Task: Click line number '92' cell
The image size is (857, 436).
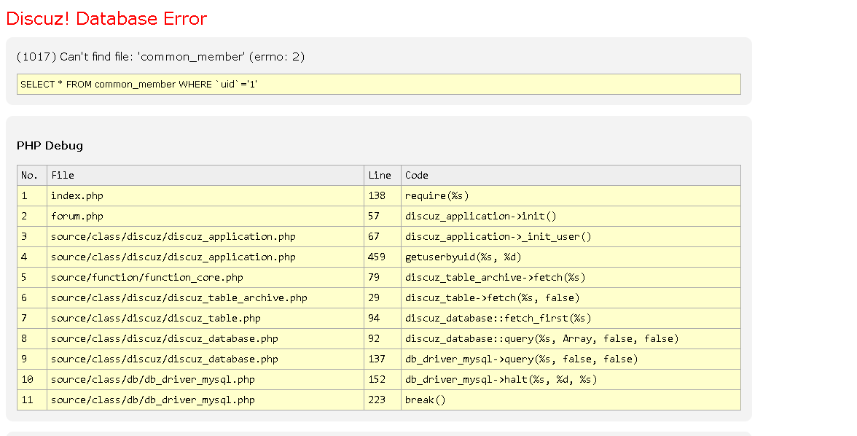Action: coord(383,338)
